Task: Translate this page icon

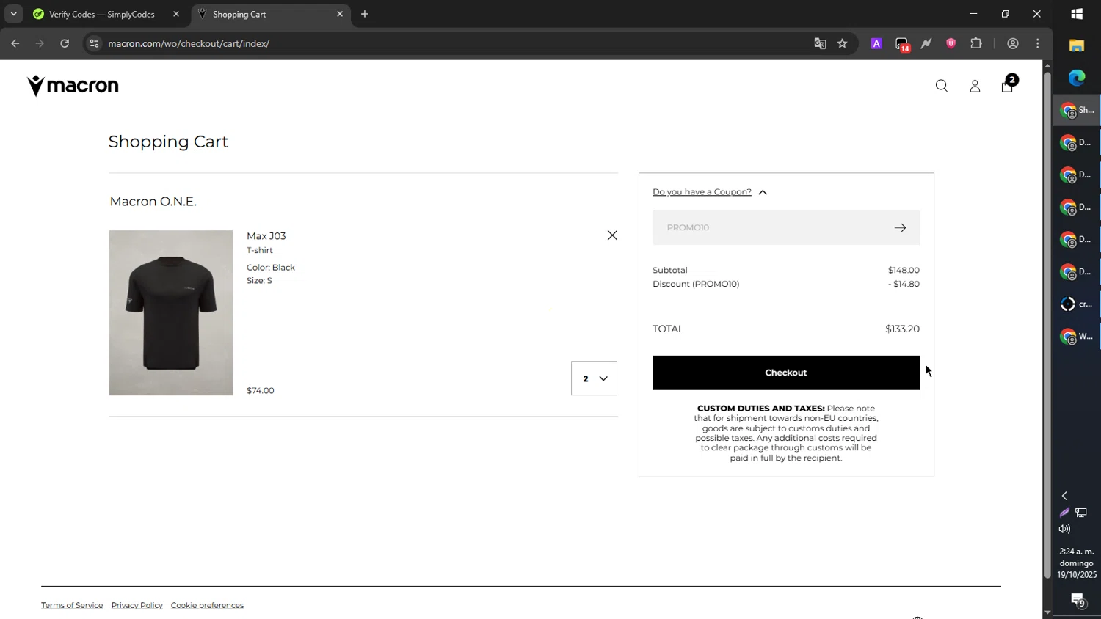Action: coord(820,44)
